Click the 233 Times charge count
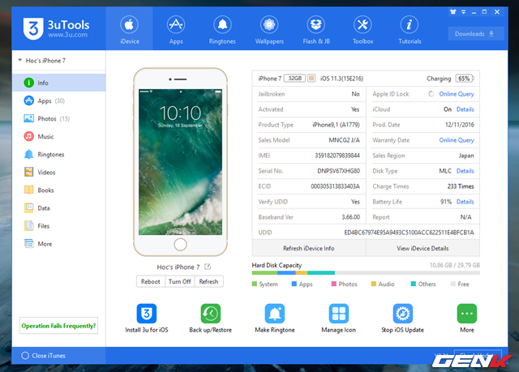Screen dimensions: 519x372 tap(461, 186)
